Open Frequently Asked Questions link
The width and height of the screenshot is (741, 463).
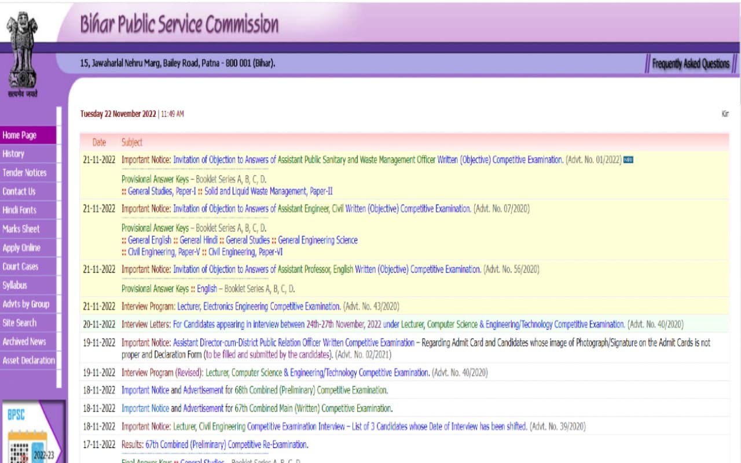pyautogui.click(x=690, y=64)
